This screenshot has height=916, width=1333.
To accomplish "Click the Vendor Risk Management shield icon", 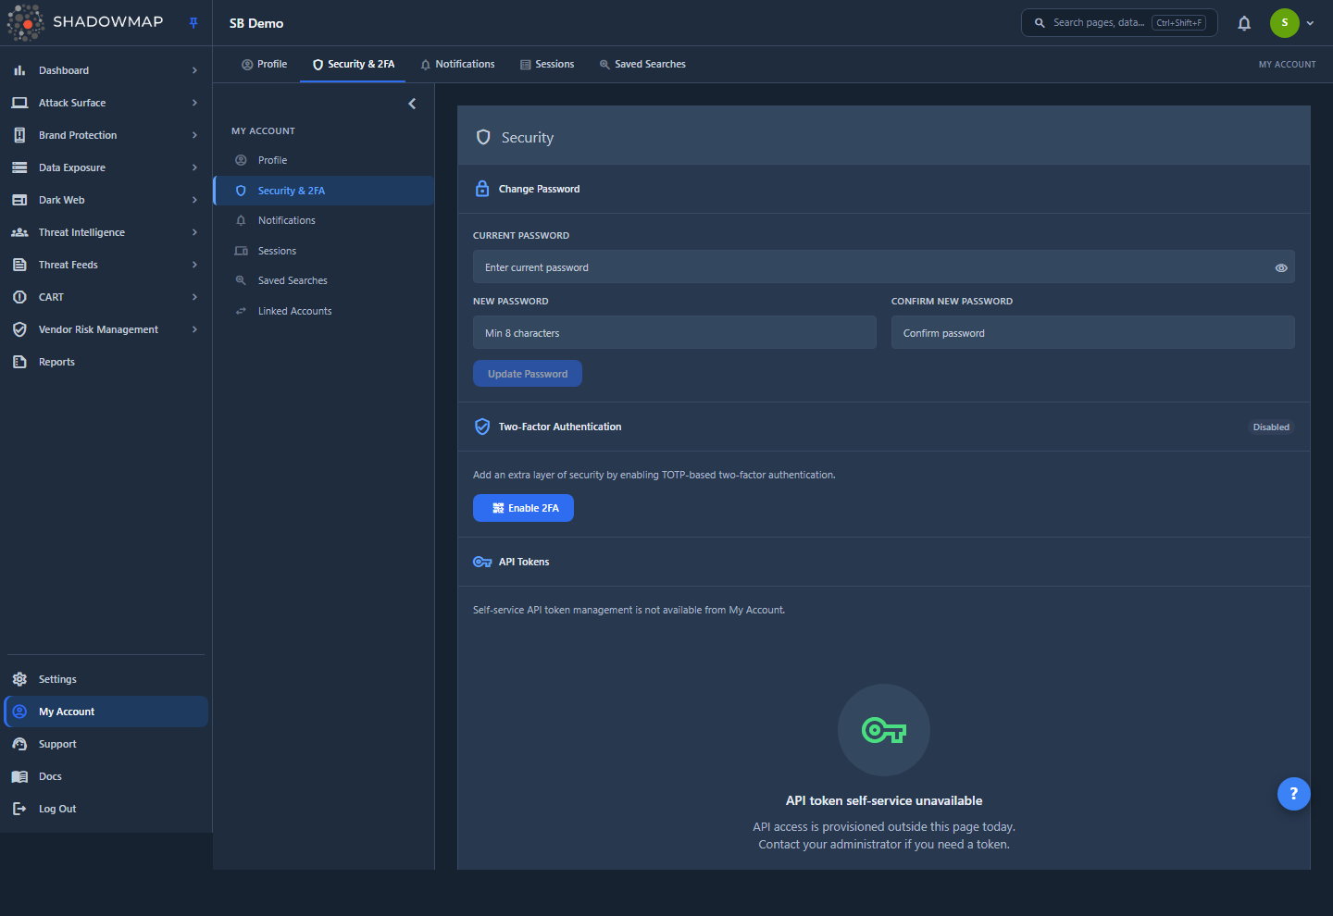I will [19, 329].
